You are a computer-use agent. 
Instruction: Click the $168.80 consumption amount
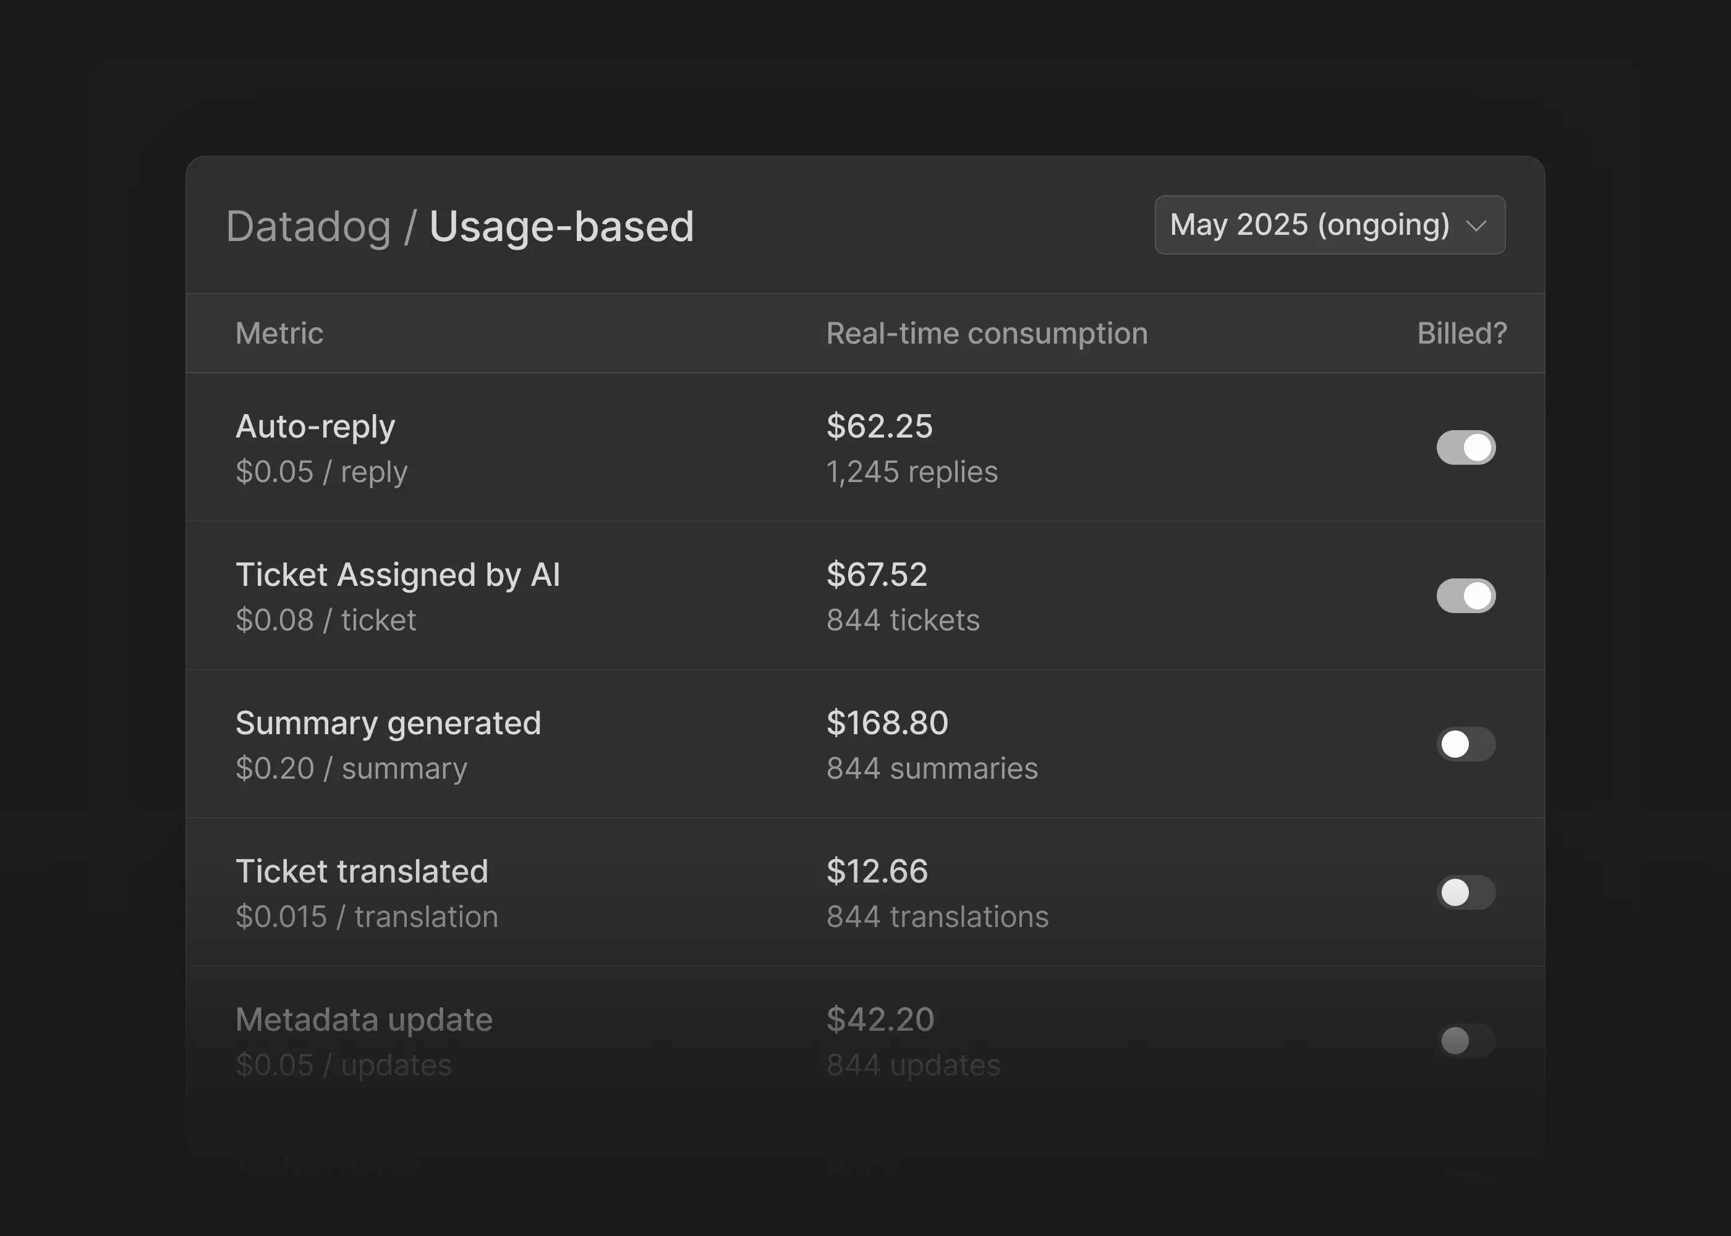888,723
